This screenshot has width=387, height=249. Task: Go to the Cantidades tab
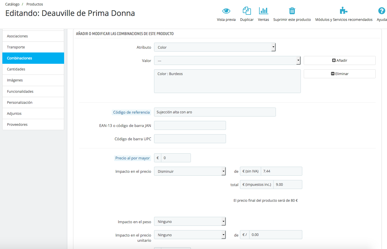pos(33,69)
